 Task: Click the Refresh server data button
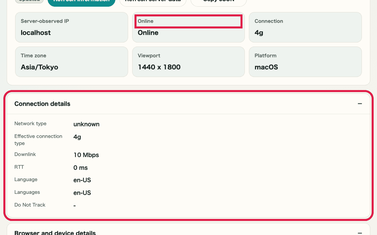point(153,2)
